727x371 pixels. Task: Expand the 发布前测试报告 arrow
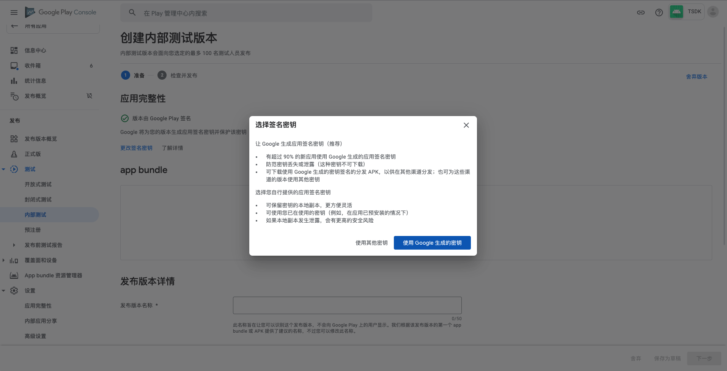coord(14,245)
